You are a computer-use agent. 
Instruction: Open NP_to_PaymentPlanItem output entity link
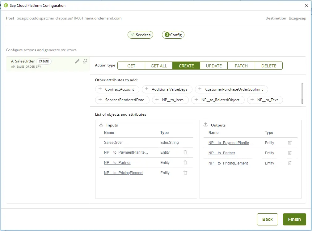230,143
